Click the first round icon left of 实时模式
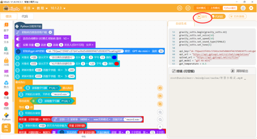This screenshot has width=257, height=139. point(179,8)
